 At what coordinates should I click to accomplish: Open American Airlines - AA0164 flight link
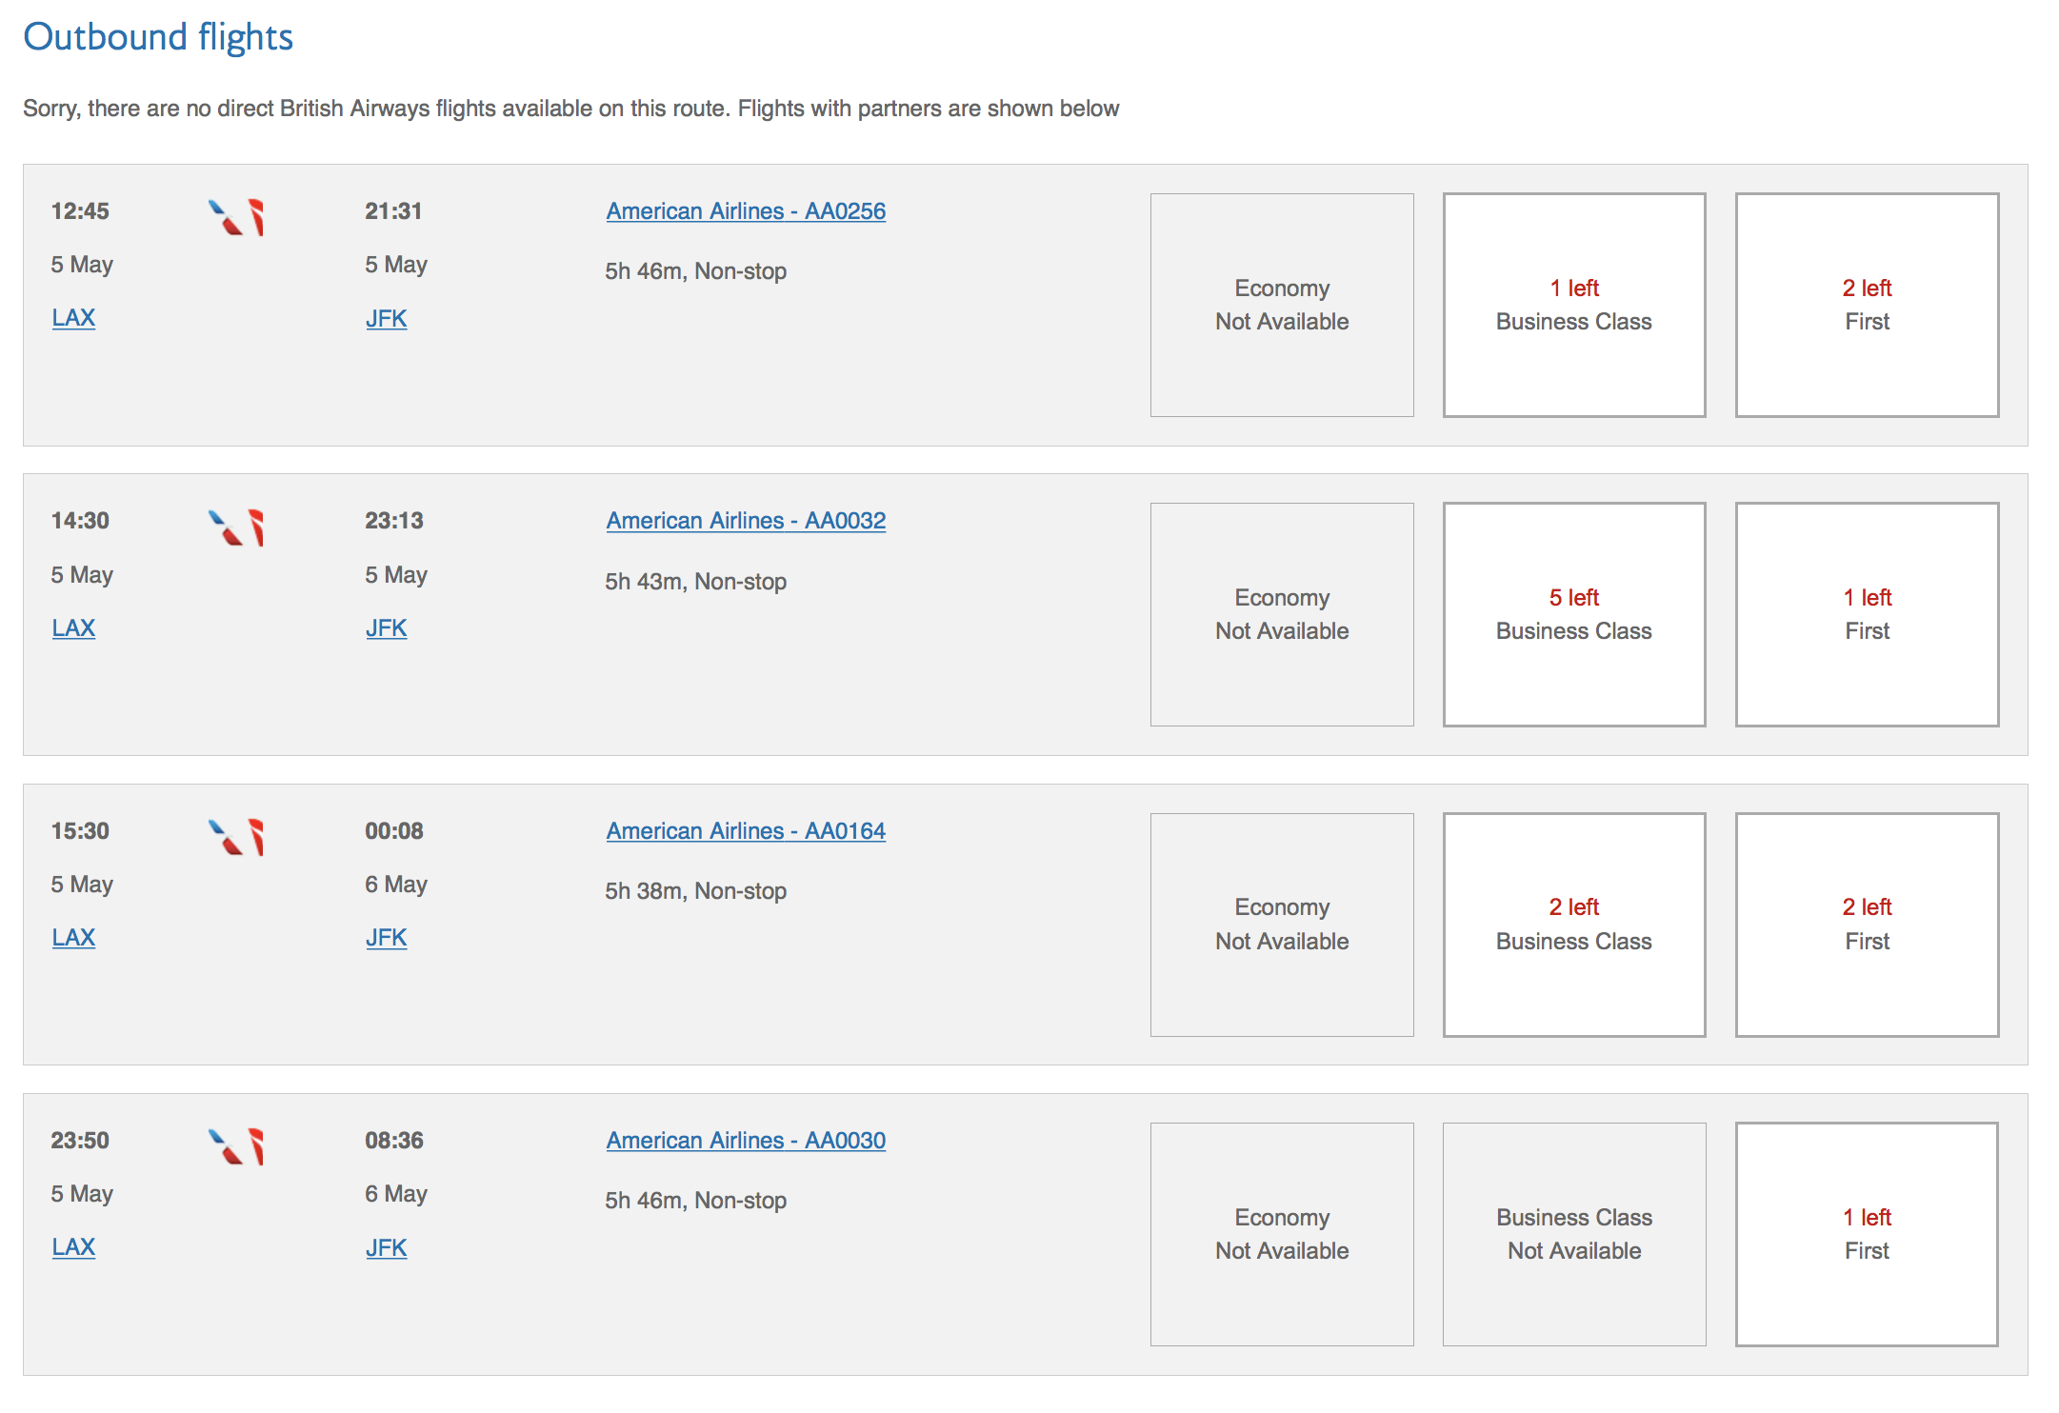[x=746, y=831]
